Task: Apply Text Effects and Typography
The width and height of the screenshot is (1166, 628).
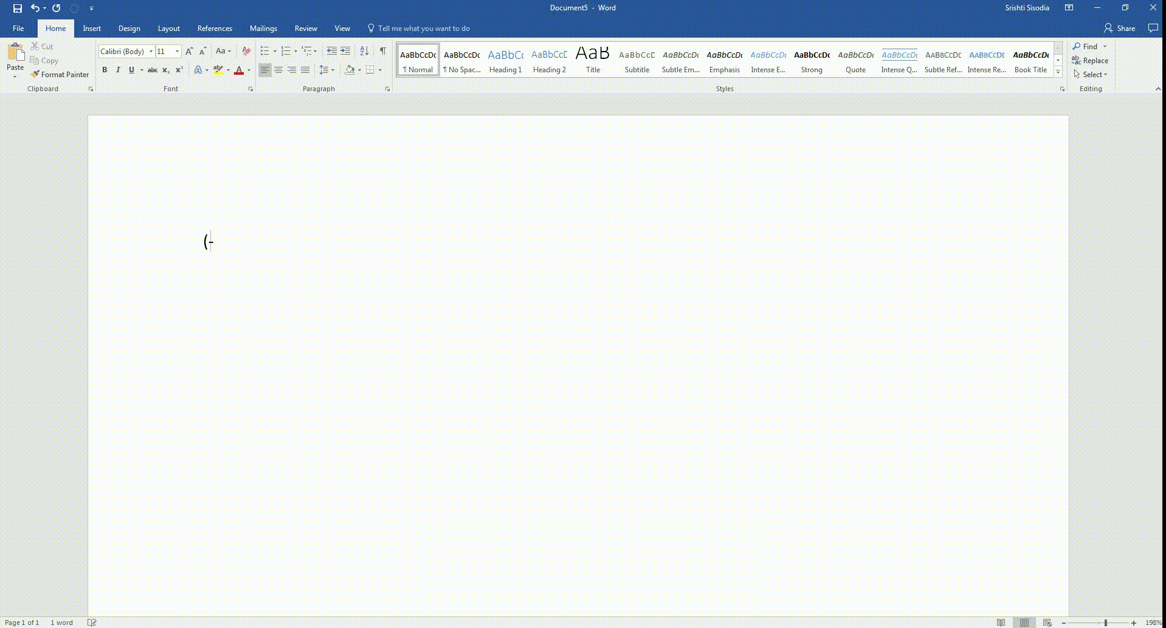Action: (198, 70)
